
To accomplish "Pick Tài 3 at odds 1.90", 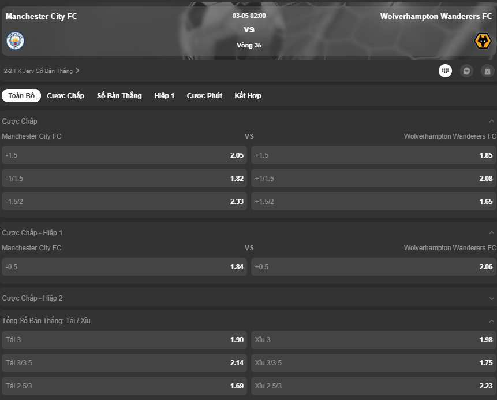I will click(x=124, y=340).
